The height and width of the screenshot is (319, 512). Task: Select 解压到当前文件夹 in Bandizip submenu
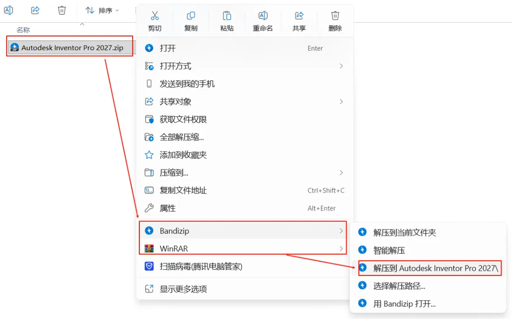428,232
